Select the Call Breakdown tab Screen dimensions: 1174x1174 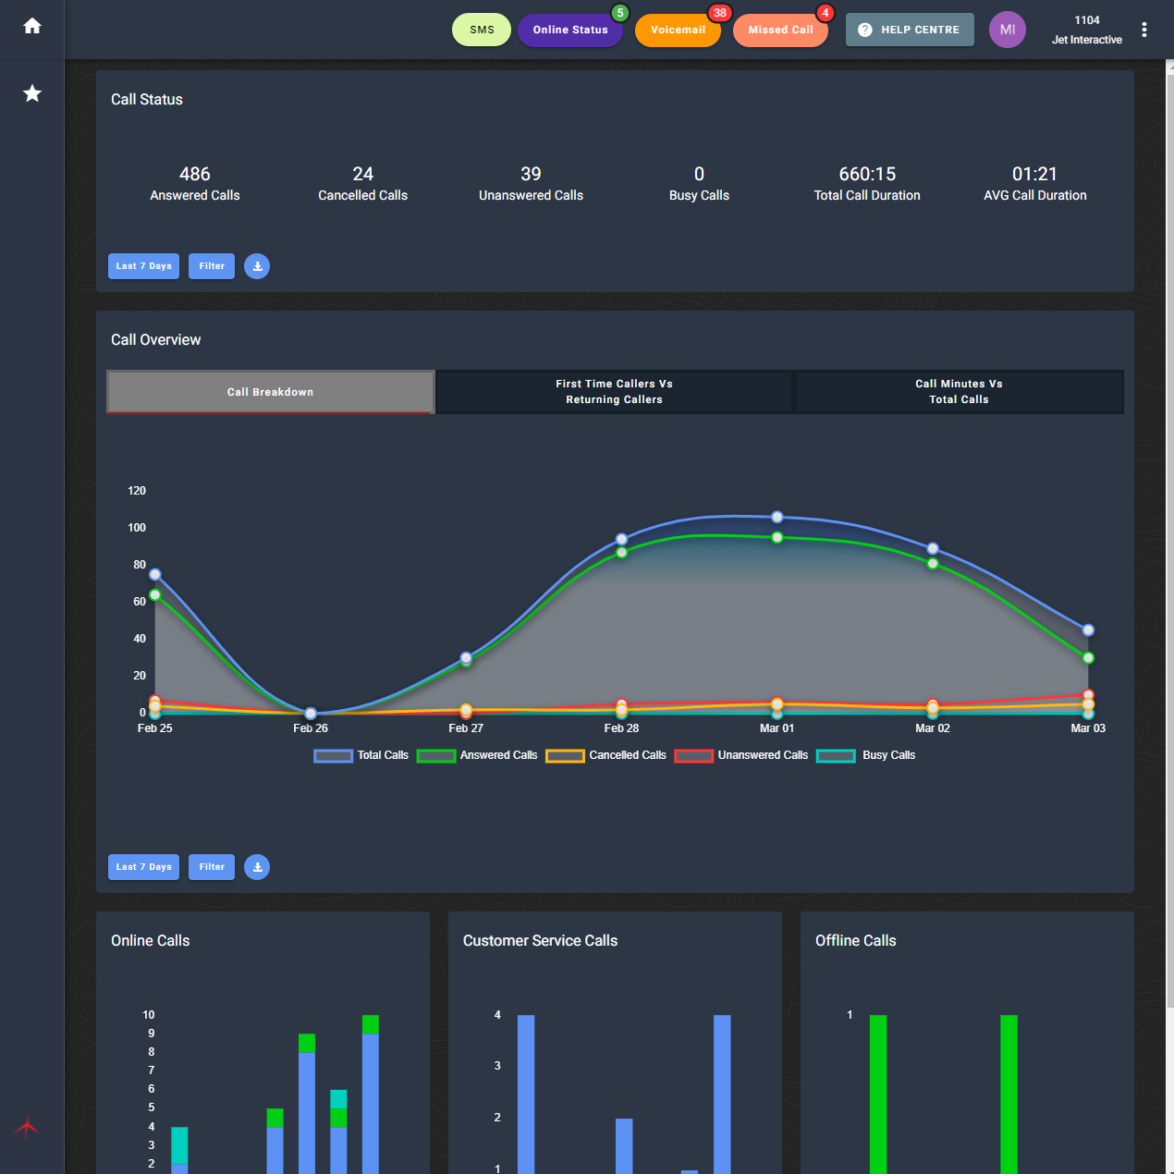271,392
